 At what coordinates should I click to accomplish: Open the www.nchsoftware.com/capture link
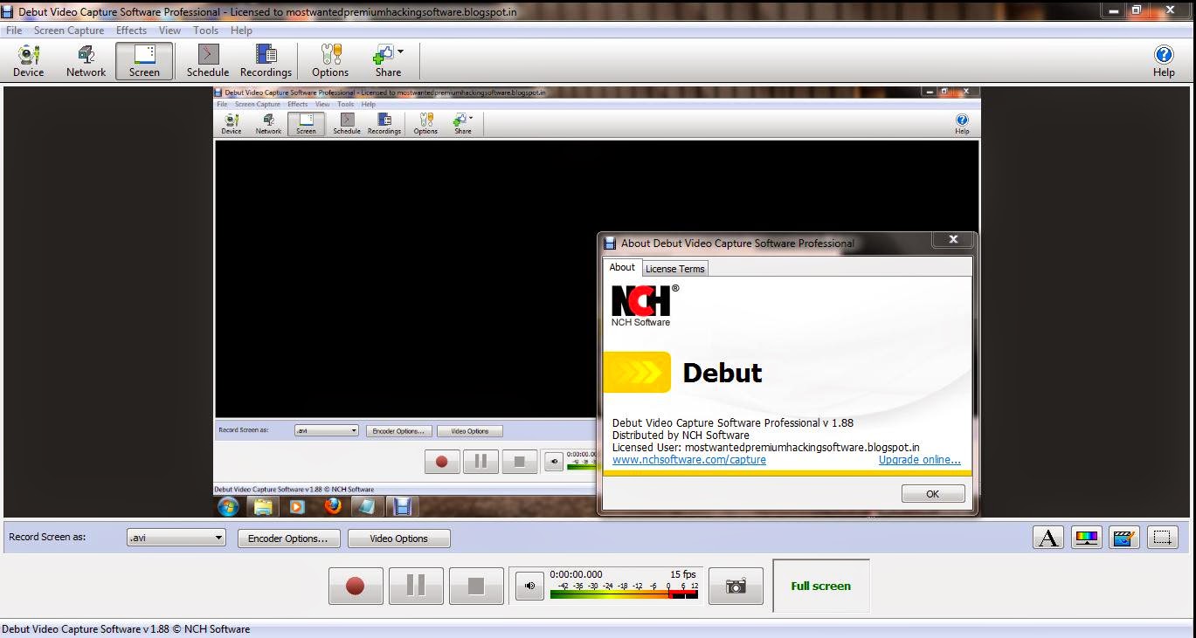[x=689, y=460]
